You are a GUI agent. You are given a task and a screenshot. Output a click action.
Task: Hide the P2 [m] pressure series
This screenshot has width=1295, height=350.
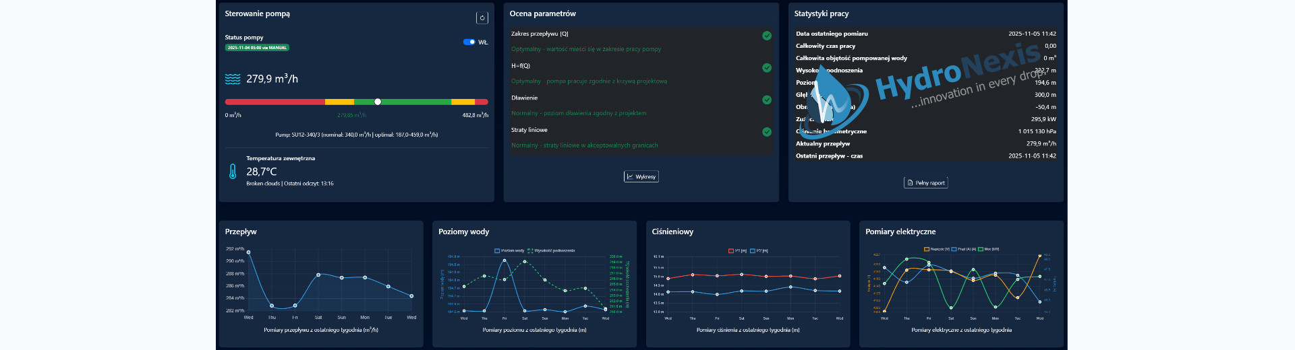(x=759, y=250)
